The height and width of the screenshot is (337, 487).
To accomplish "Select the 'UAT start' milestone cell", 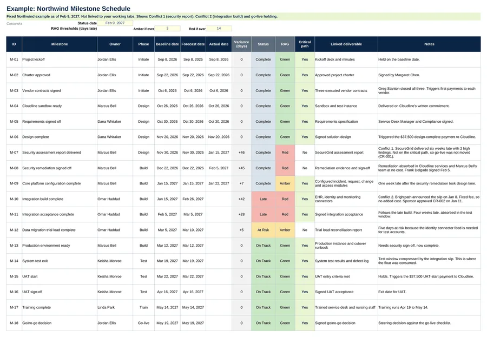I will (x=60, y=276).
